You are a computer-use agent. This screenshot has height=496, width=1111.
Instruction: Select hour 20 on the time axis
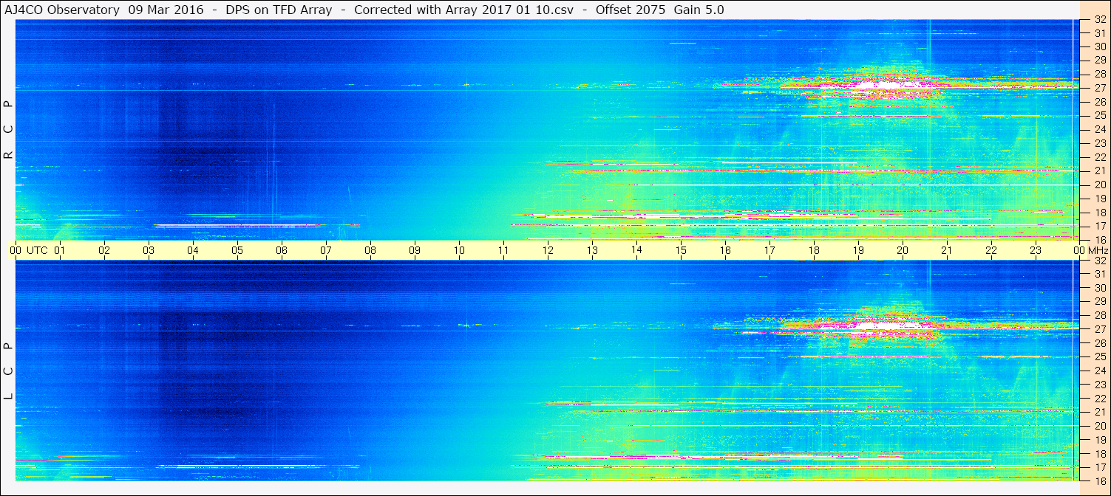pyautogui.click(x=903, y=250)
